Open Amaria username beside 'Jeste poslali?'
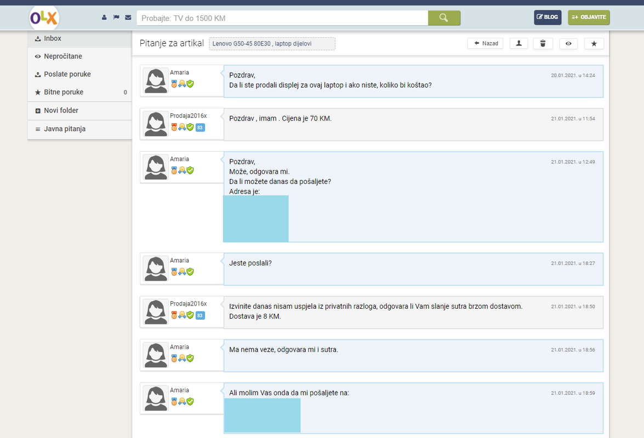Image resolution: width=644 pixels, height=438 pixels. pos(179,261)
